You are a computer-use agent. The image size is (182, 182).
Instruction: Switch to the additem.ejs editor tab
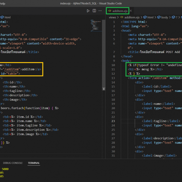[x=120, y=11]
